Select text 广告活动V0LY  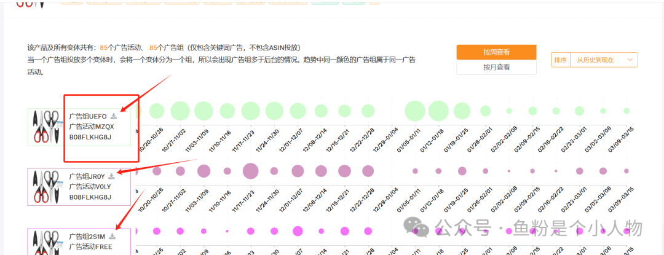pos(90,187)
